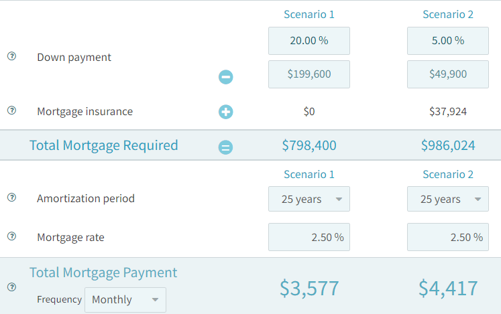This screenshot has width=501, height=314.
Task: Click Scenario 1 down payment percent field
Action: (309, 41)
